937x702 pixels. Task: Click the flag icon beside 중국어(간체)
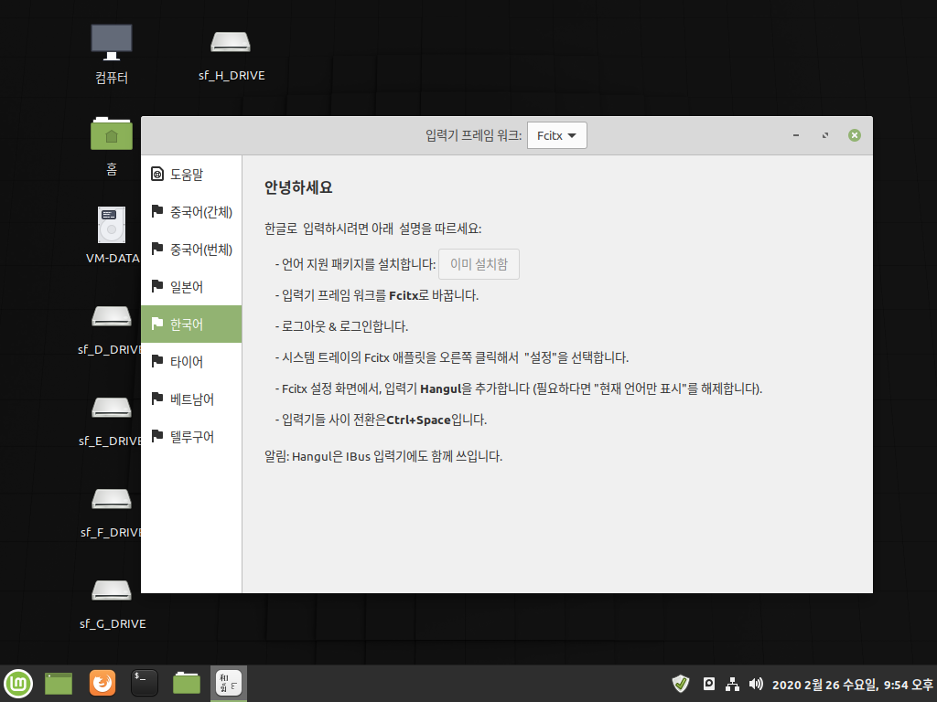pos(157,211)
